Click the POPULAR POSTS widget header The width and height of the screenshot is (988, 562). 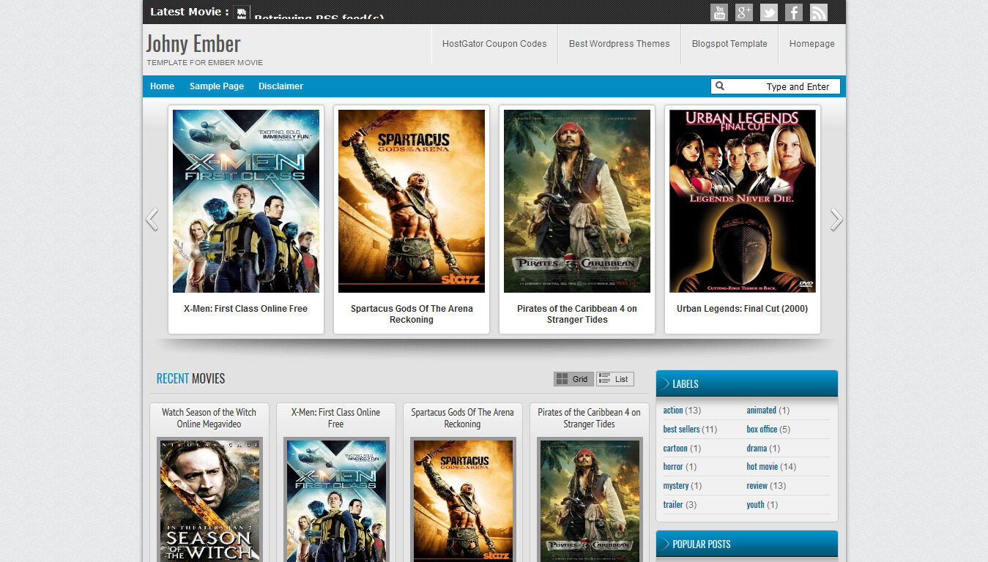click(746, 544)
